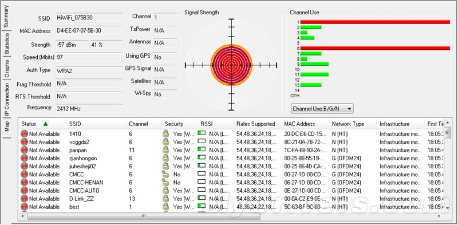
Task: Click channel 13 cell in D-Link_ZZ row
Action: [132, 199]
